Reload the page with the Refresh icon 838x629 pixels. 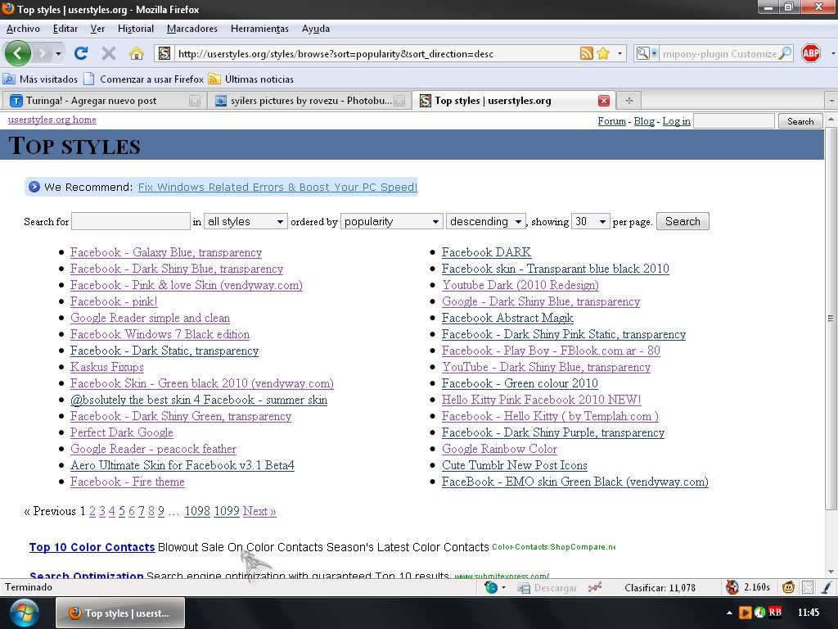click(x=81, y=53)
